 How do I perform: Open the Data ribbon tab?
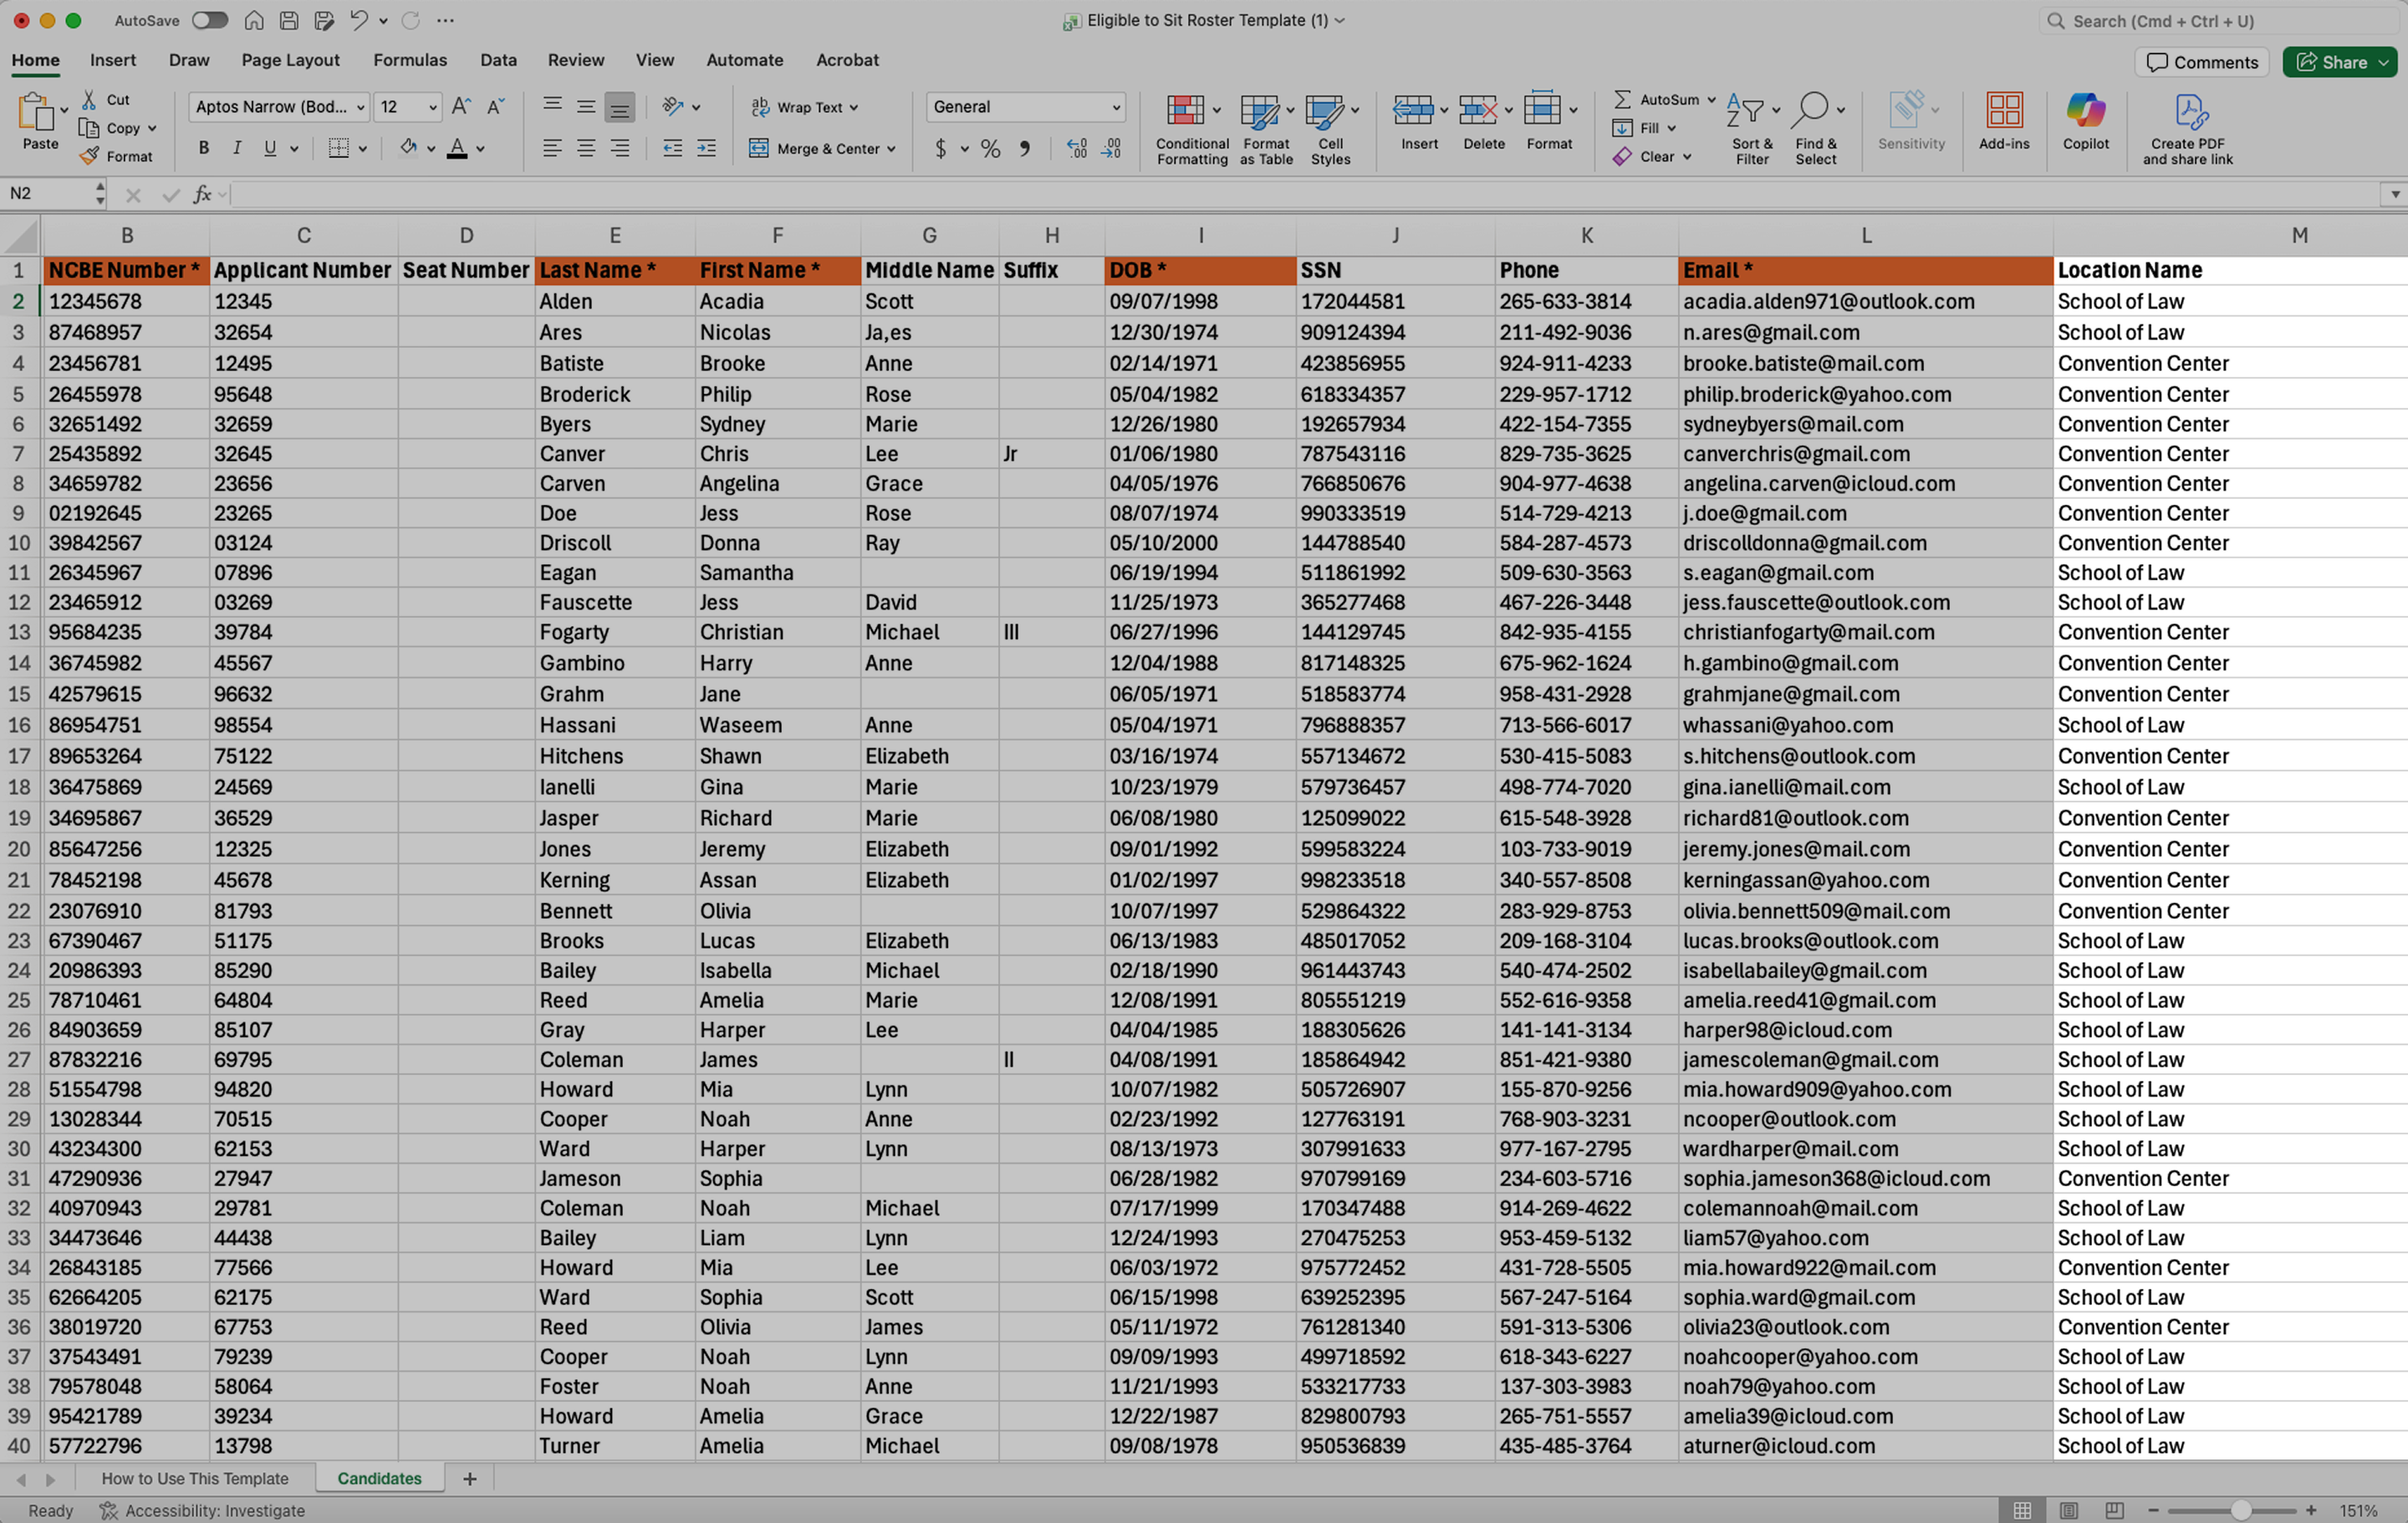[498, 60]
